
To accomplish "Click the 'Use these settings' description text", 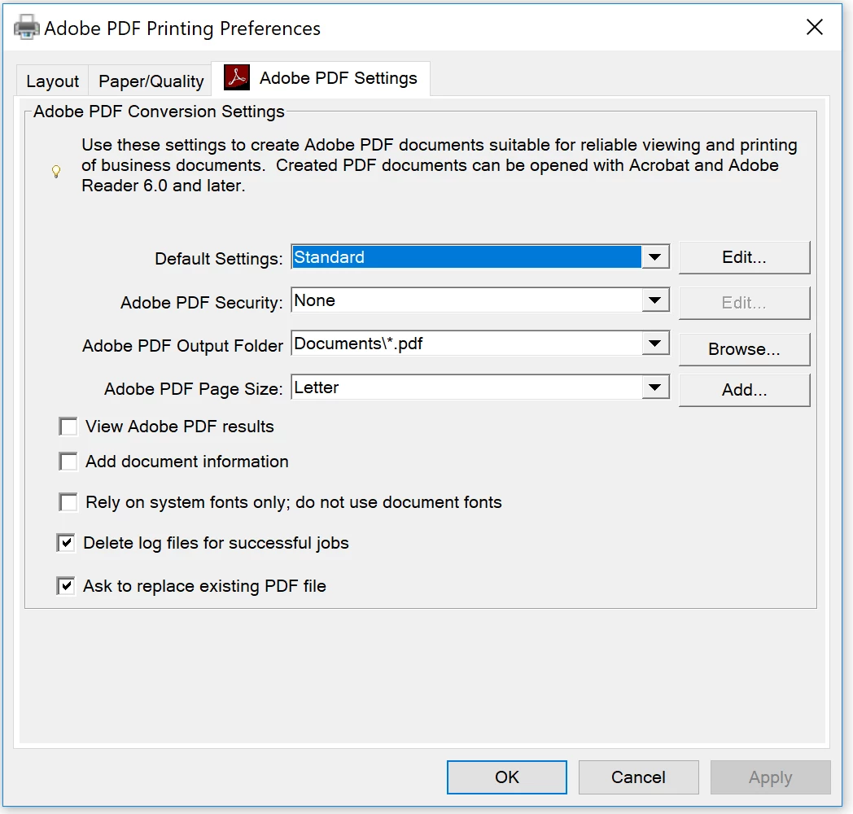I will [439, 165].
